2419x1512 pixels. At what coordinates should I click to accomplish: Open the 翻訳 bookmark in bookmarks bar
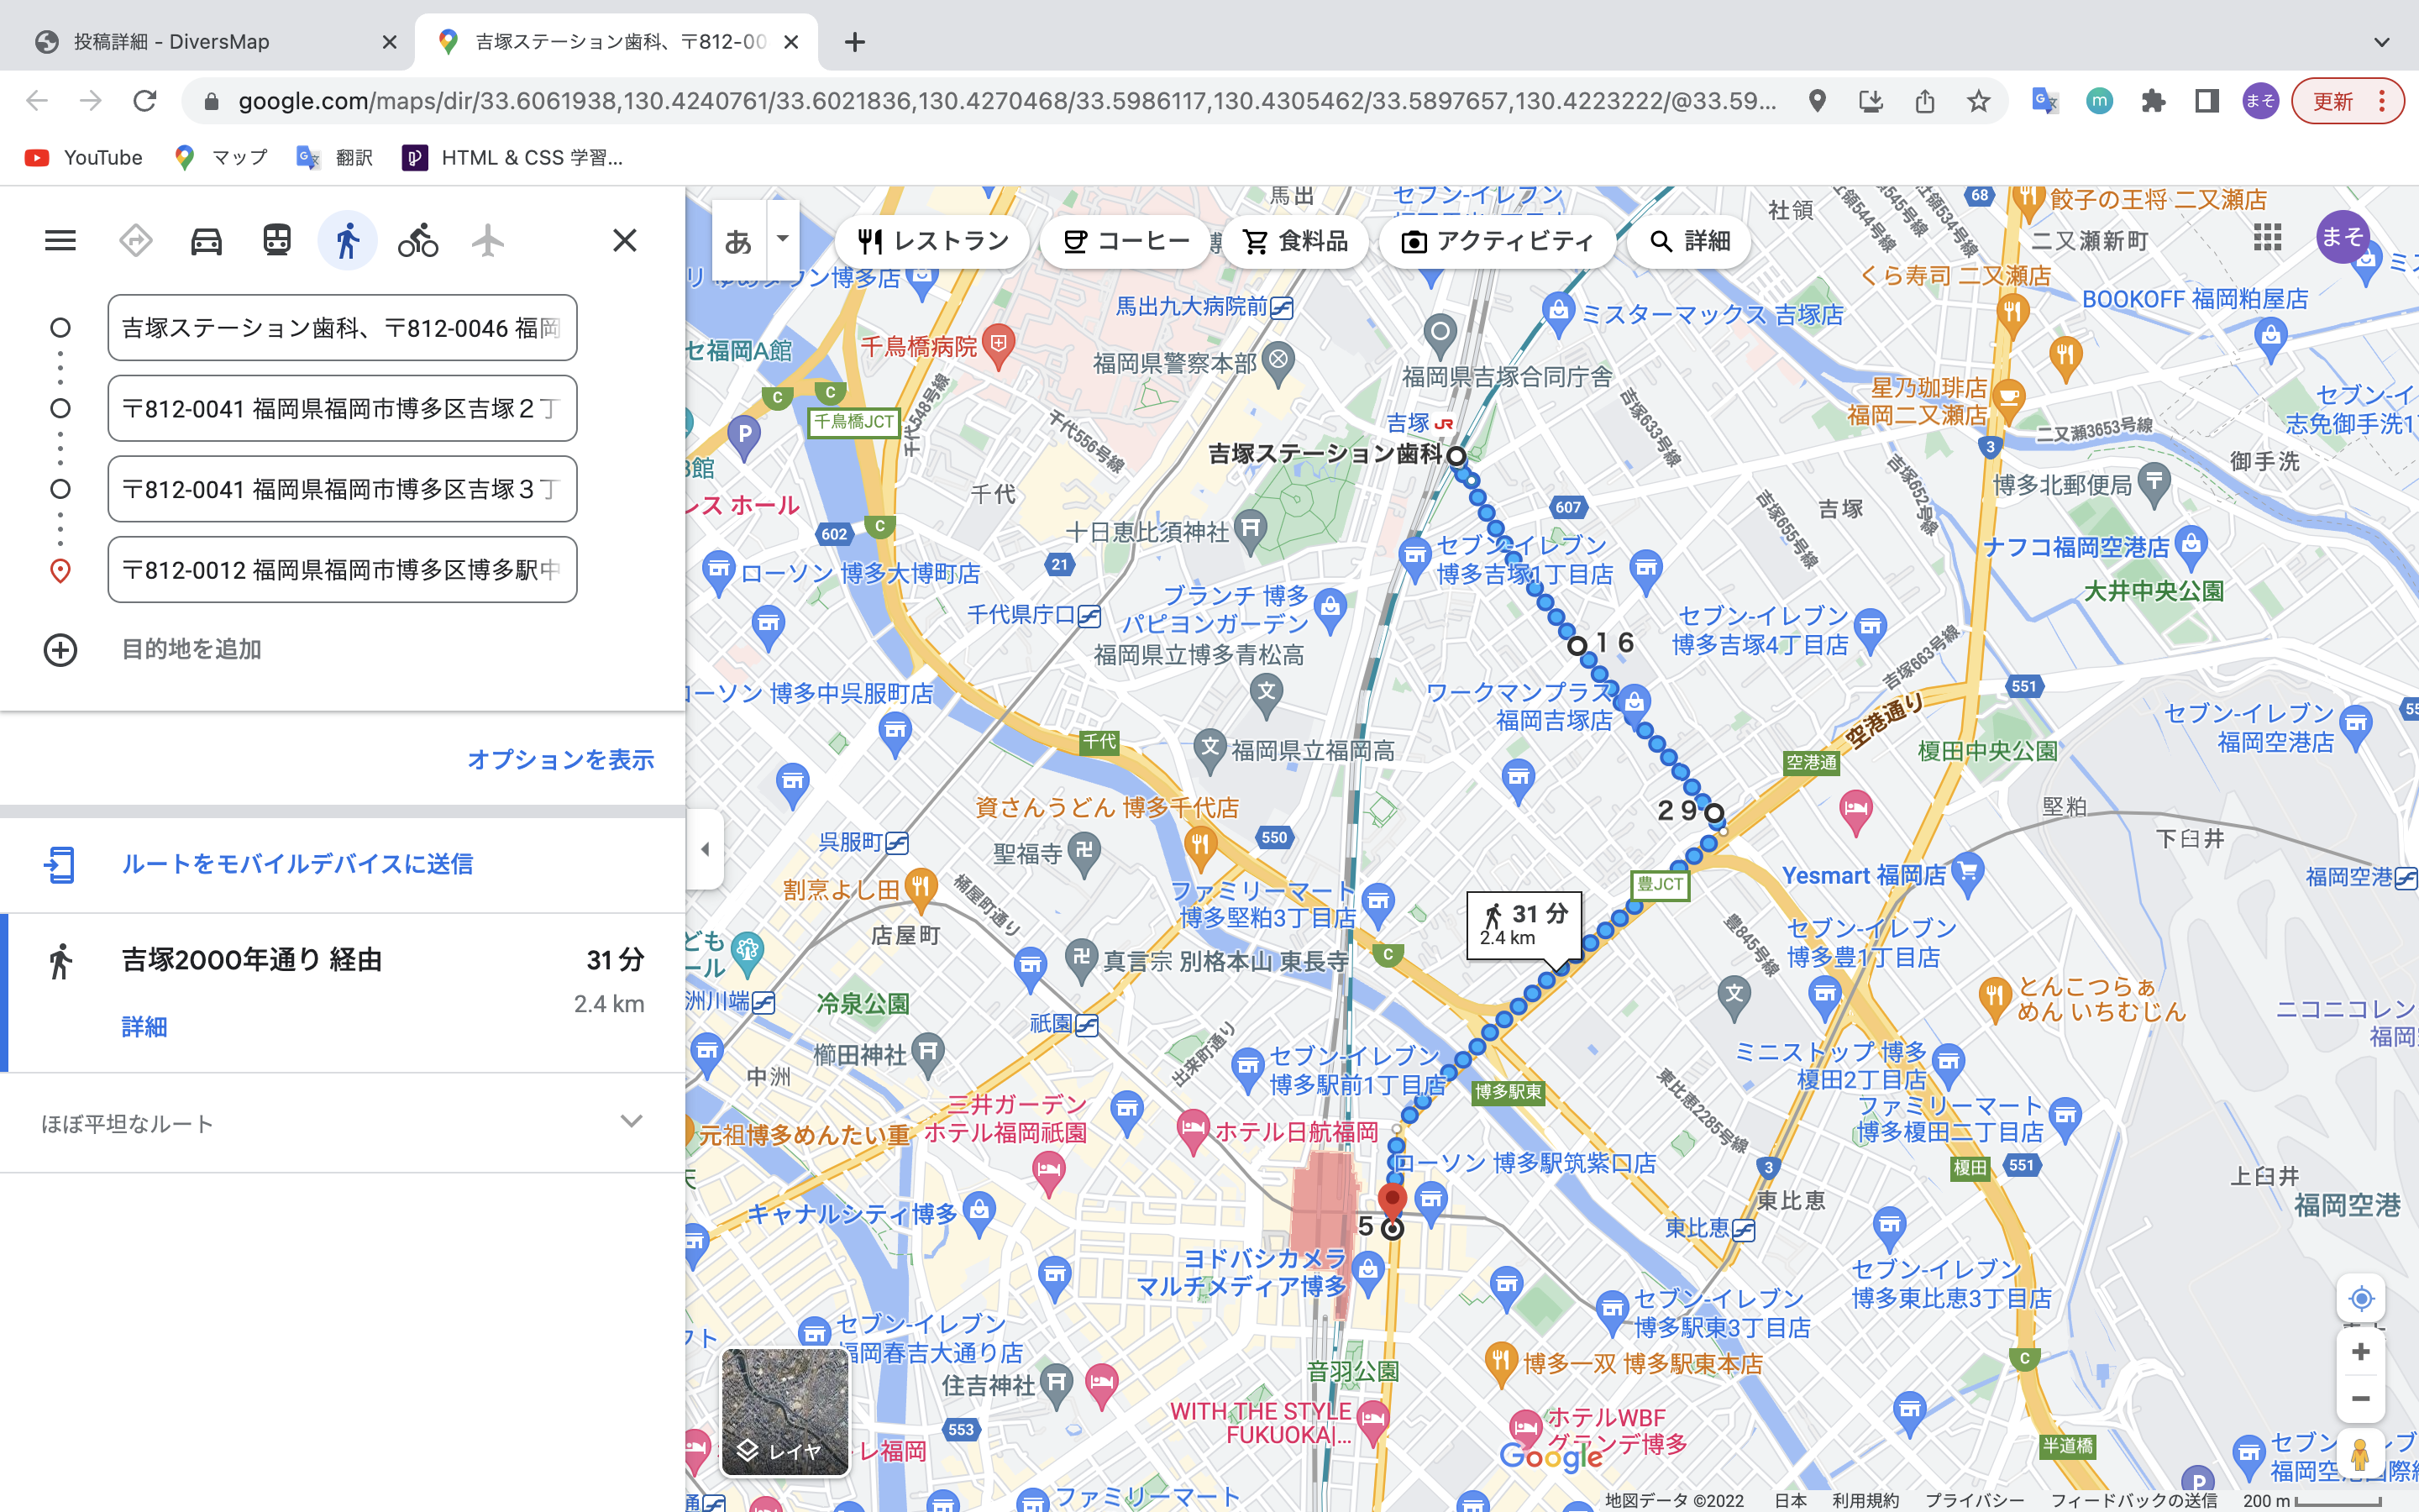point(333,157)
